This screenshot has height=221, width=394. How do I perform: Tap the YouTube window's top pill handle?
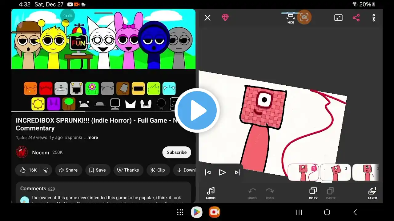[103, 13]
